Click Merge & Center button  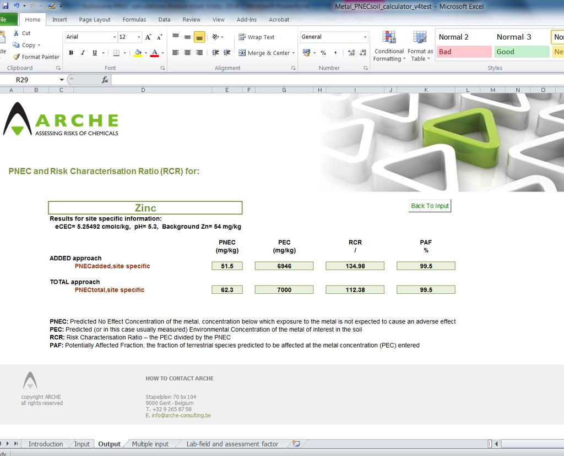[x=264, y=53]
